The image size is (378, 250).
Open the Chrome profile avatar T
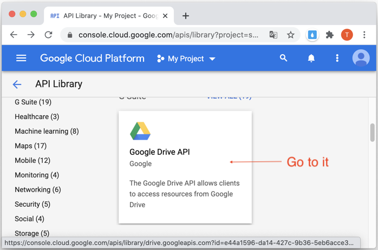click(347, 35)
